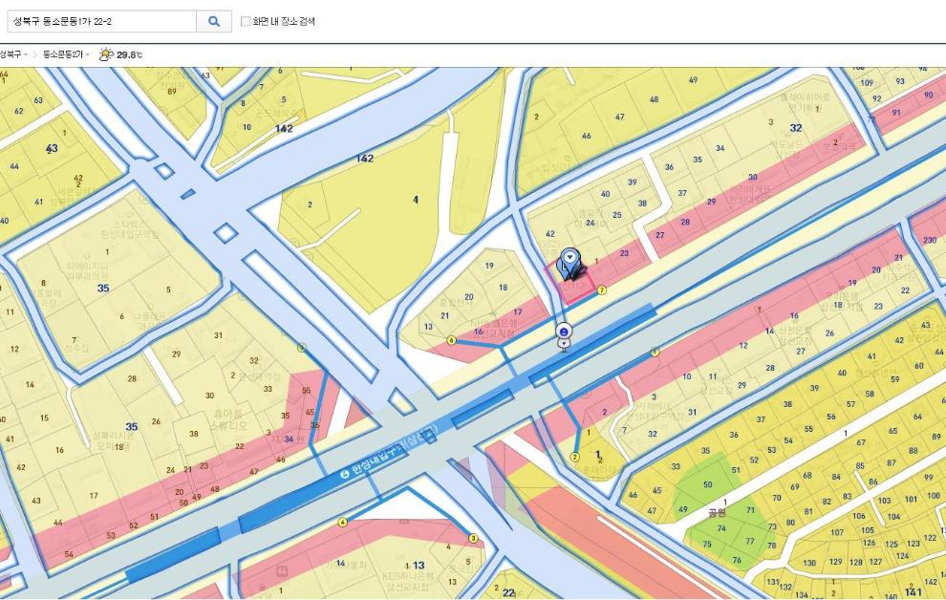Expand the 동소문동2가 neighborhood dropdown
Image resolution: width=946 pixels, height=600 pixels.
(65, 55)
